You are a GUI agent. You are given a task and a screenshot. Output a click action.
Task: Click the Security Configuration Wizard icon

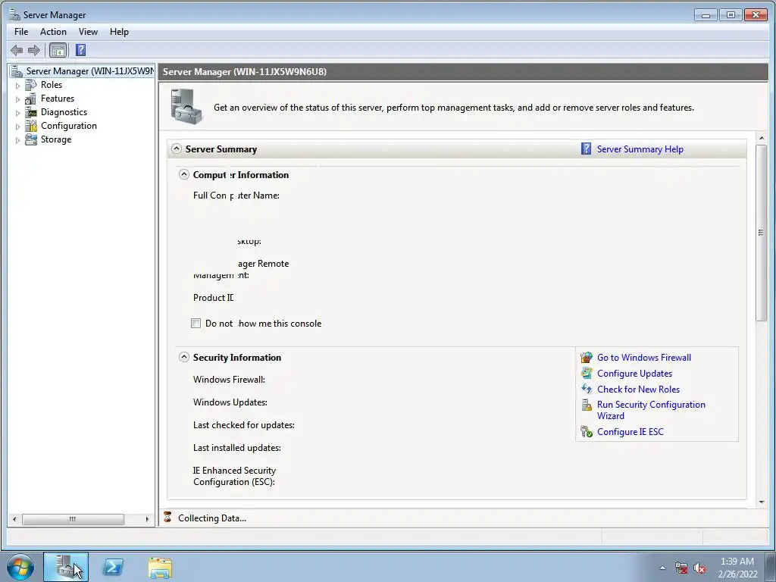pyautogui.click(x=587, y=405)
